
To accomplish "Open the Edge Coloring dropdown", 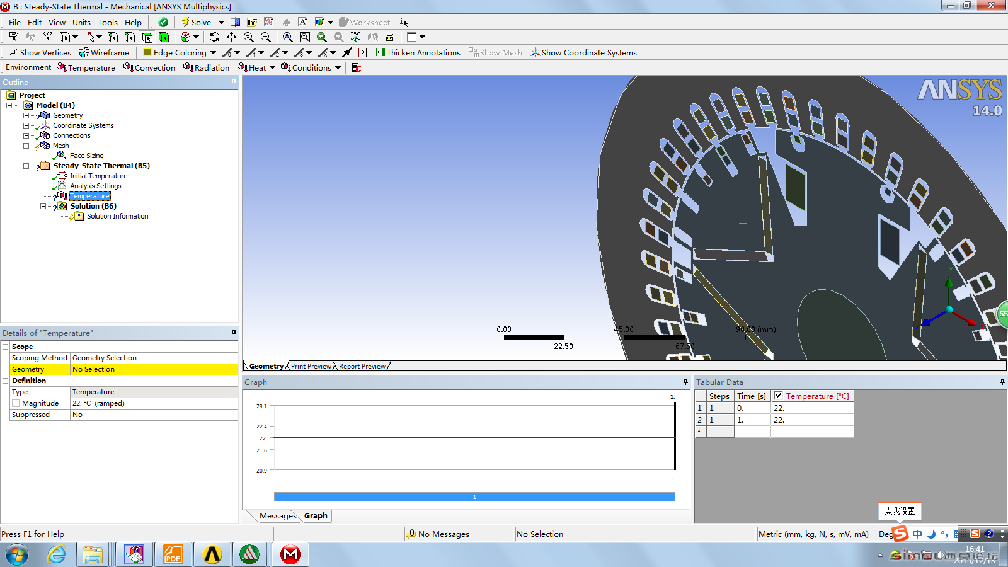I will tap(213, 52).
